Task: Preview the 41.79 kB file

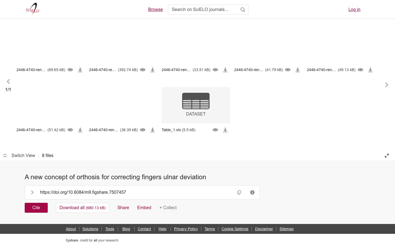Action: pos(288,70)
